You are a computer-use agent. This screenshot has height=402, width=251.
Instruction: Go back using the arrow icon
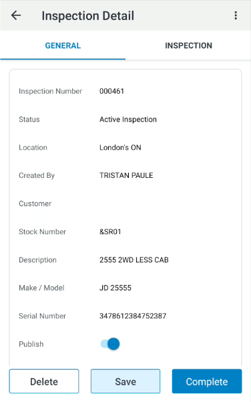(16, 15)
